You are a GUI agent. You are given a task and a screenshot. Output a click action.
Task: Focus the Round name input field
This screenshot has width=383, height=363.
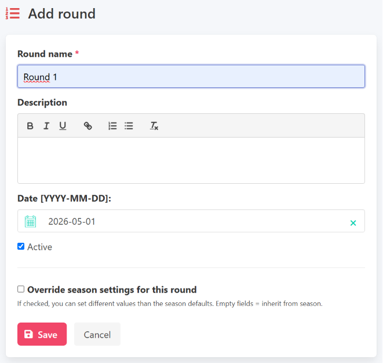click(x=191, y=76)
